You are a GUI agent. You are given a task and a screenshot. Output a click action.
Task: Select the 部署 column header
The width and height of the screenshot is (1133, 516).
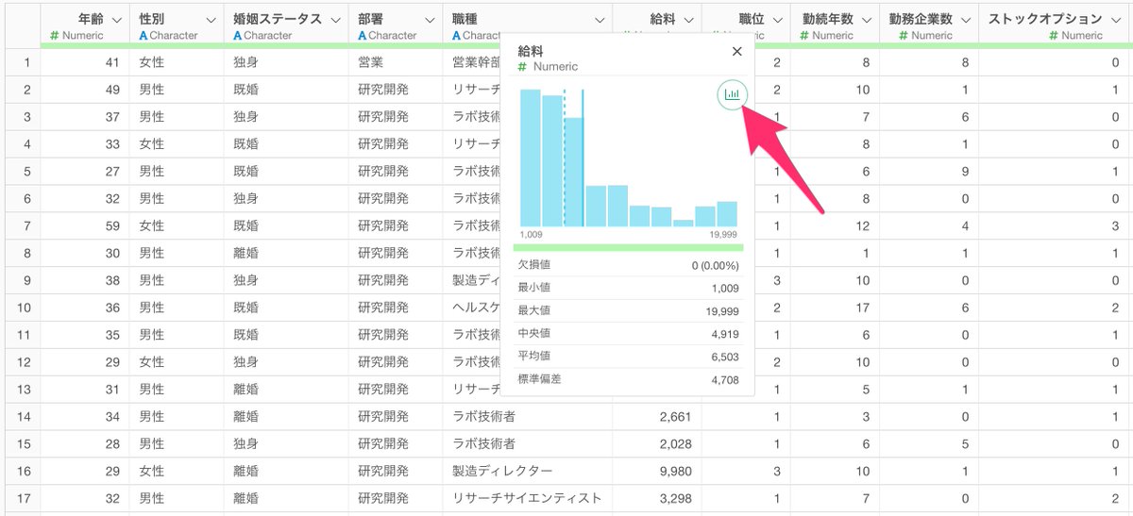pos(397,25)
